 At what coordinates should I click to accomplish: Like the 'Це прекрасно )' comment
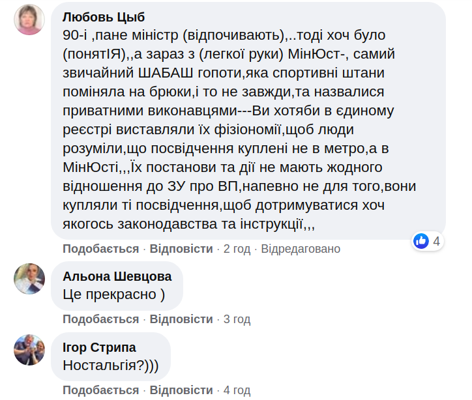(x=100, y=319)
